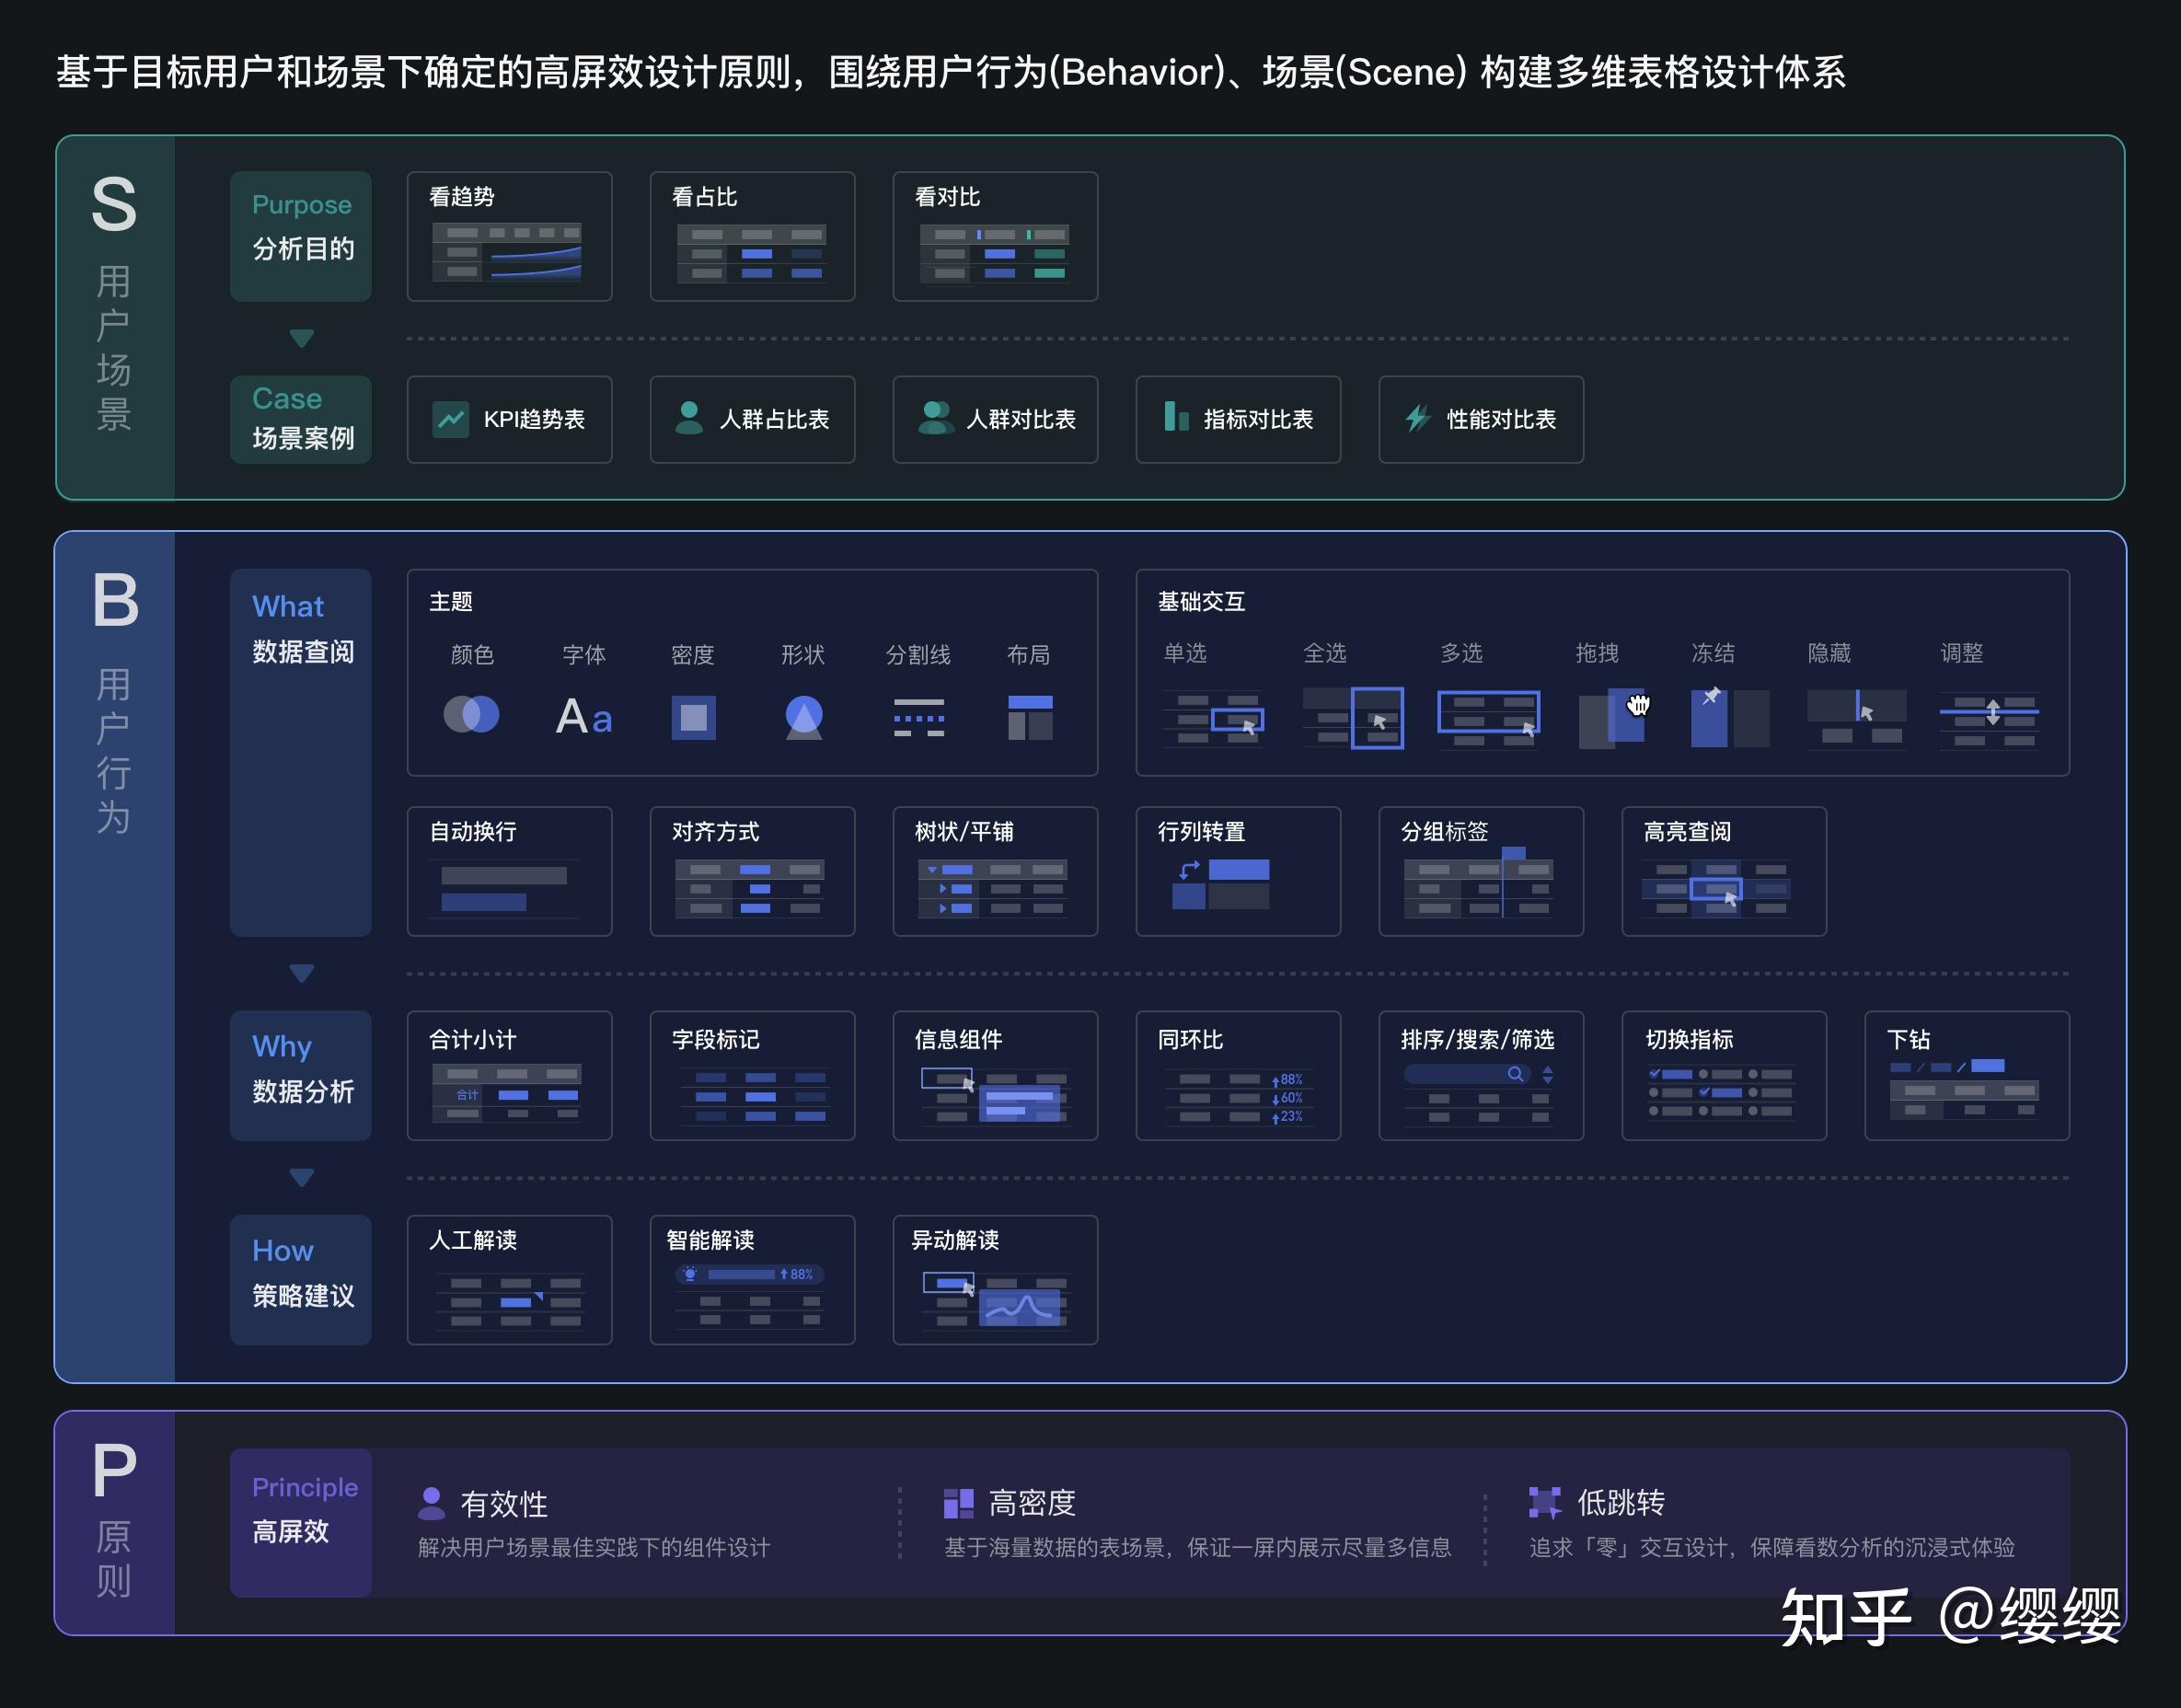The height and width of the screenshot is (1708, 2181).
Task: Expand the arrow between Purpose and Case
Action: (x=300, y=338)
